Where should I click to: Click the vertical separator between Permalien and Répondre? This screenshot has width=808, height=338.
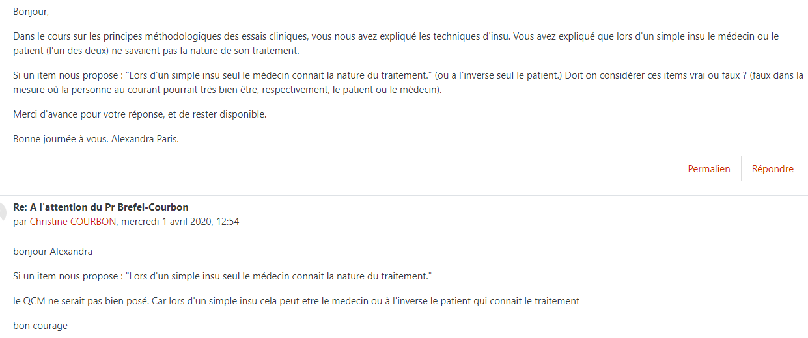[x=741, y=169]
